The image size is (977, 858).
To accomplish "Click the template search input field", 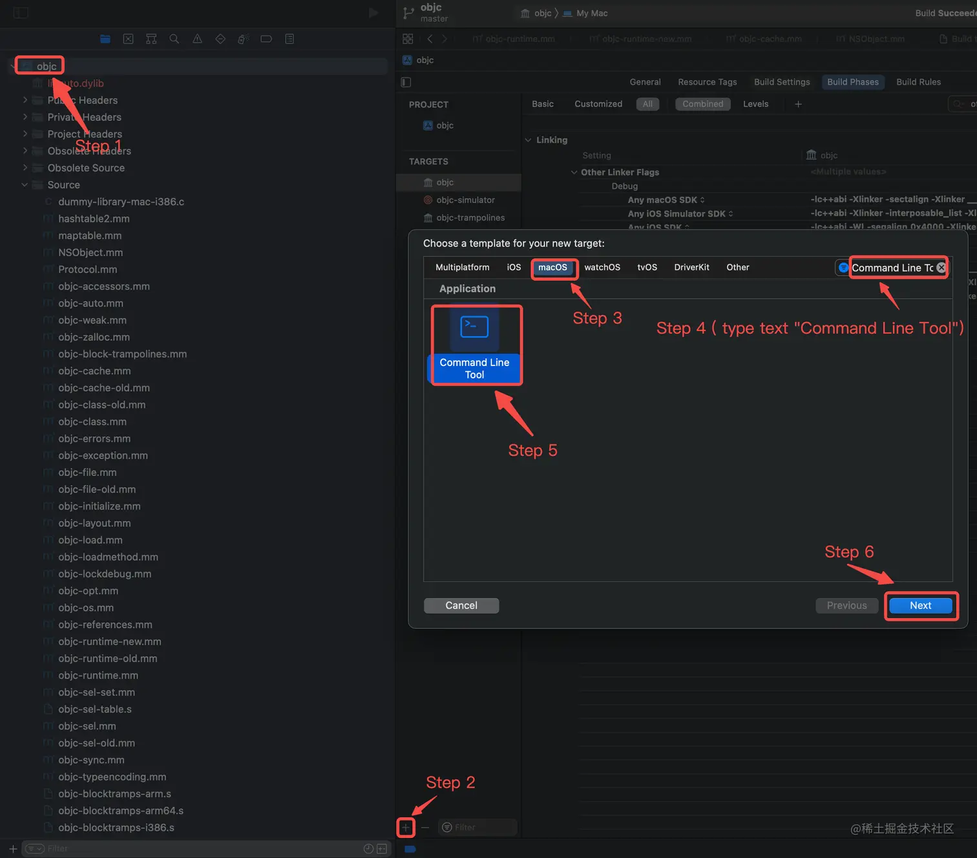I will (892, 268).
